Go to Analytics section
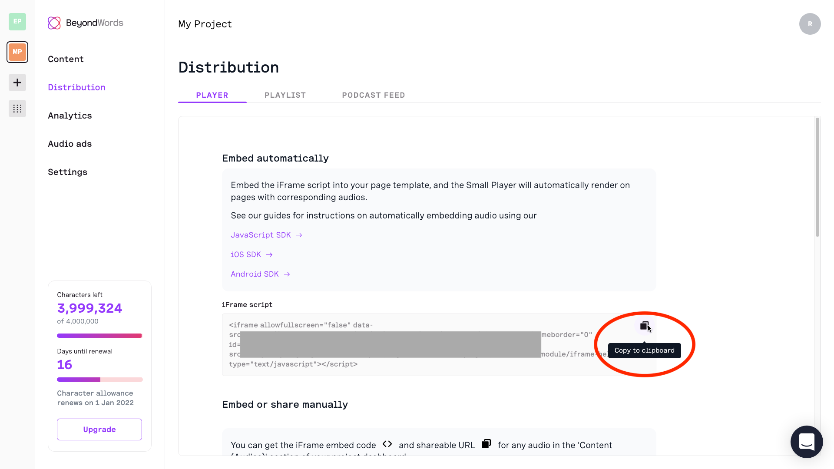Screen dimensions: 834x469 pyautogui.click(x=70, y=116)
